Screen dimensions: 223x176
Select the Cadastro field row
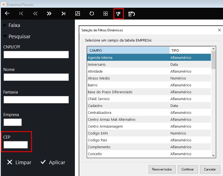[149, 106]
